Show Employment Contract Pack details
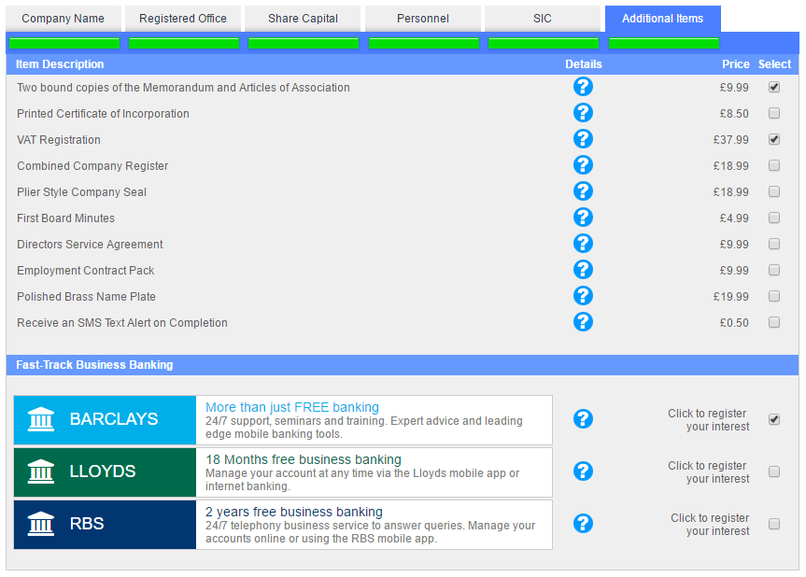Viewport: 806px width, 577px height. (583, 270)
